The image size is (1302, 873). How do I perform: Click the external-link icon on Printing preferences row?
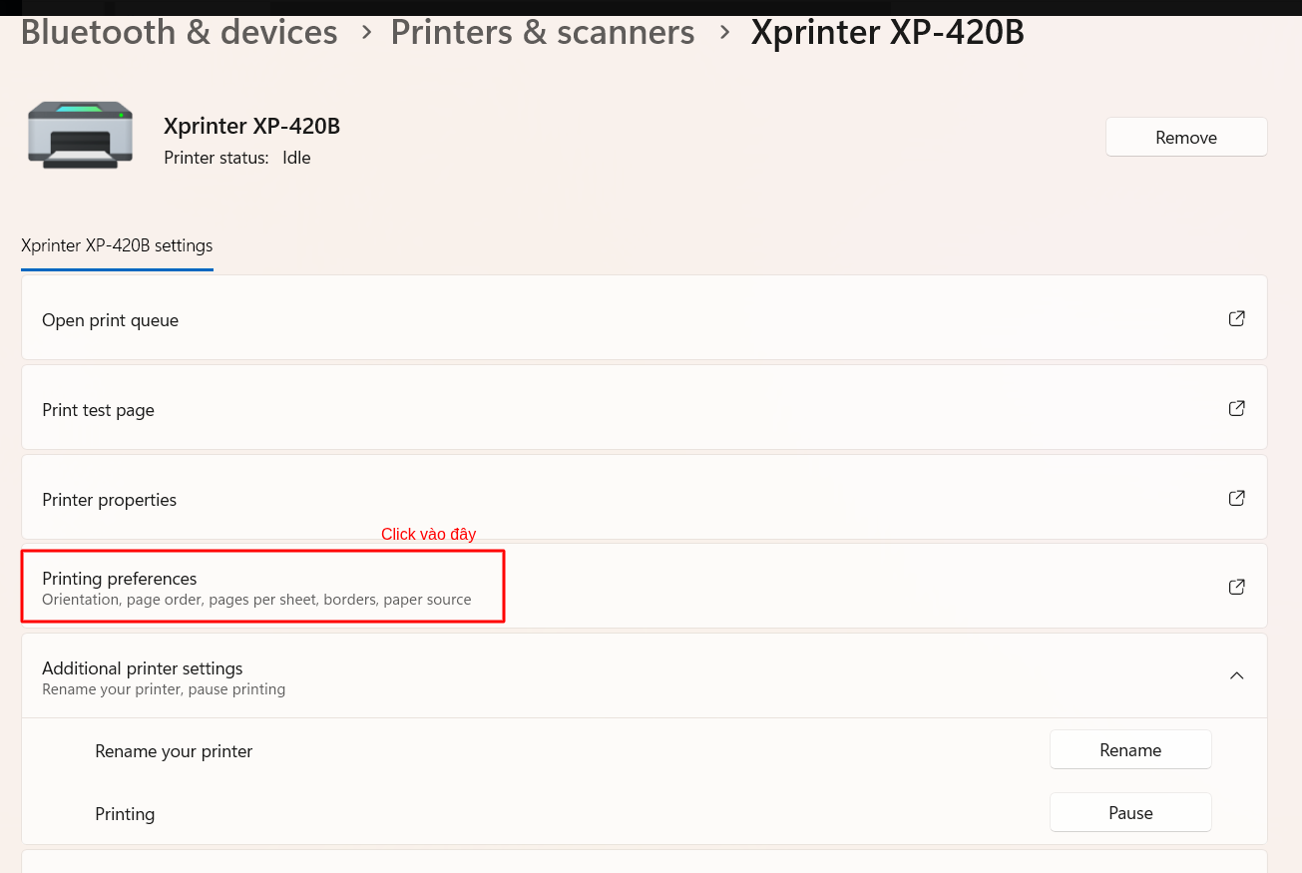coord(1236,587)
